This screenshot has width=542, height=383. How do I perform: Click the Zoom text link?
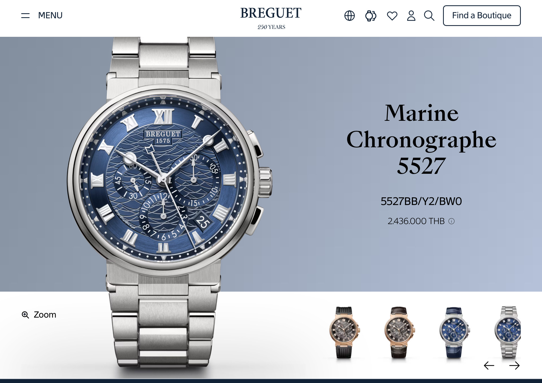tap(45, 315)
